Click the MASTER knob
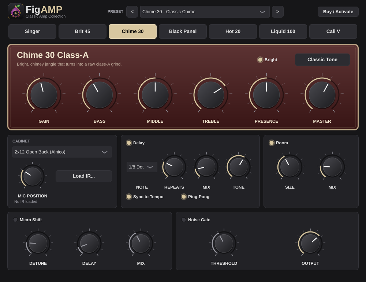Screen dimensions: 366x282 pos(322,94)
